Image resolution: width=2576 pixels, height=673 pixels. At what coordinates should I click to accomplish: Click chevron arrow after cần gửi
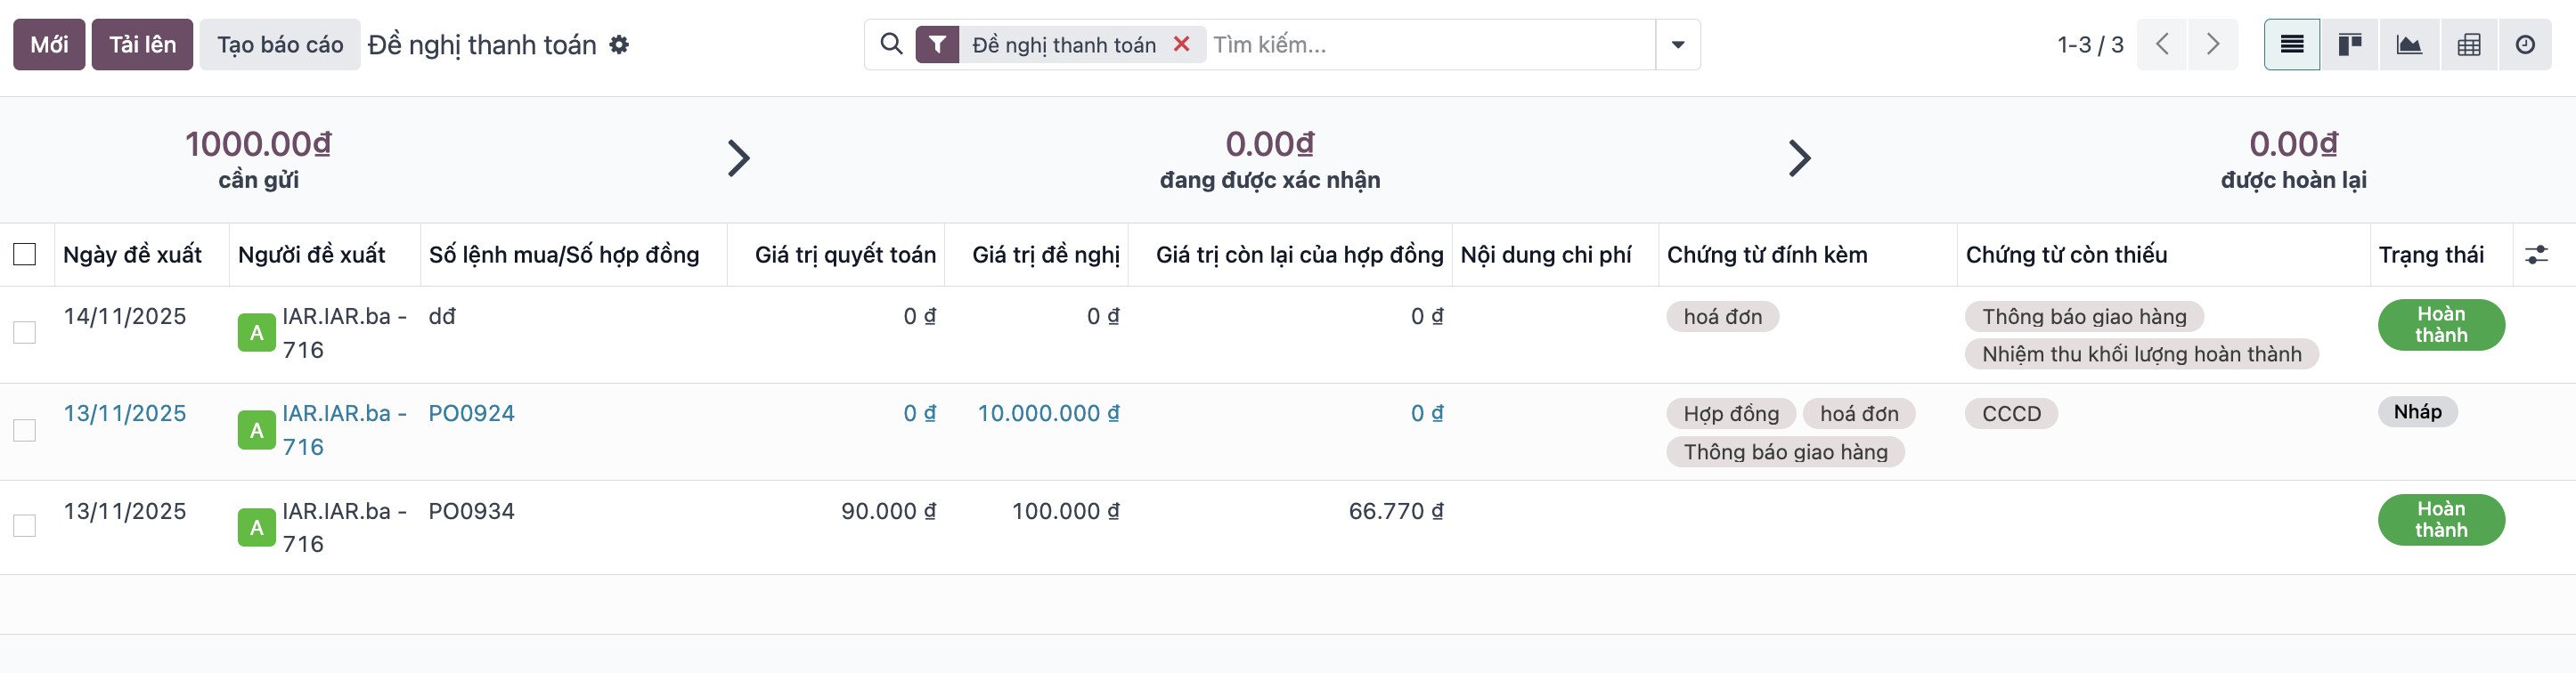738,158
